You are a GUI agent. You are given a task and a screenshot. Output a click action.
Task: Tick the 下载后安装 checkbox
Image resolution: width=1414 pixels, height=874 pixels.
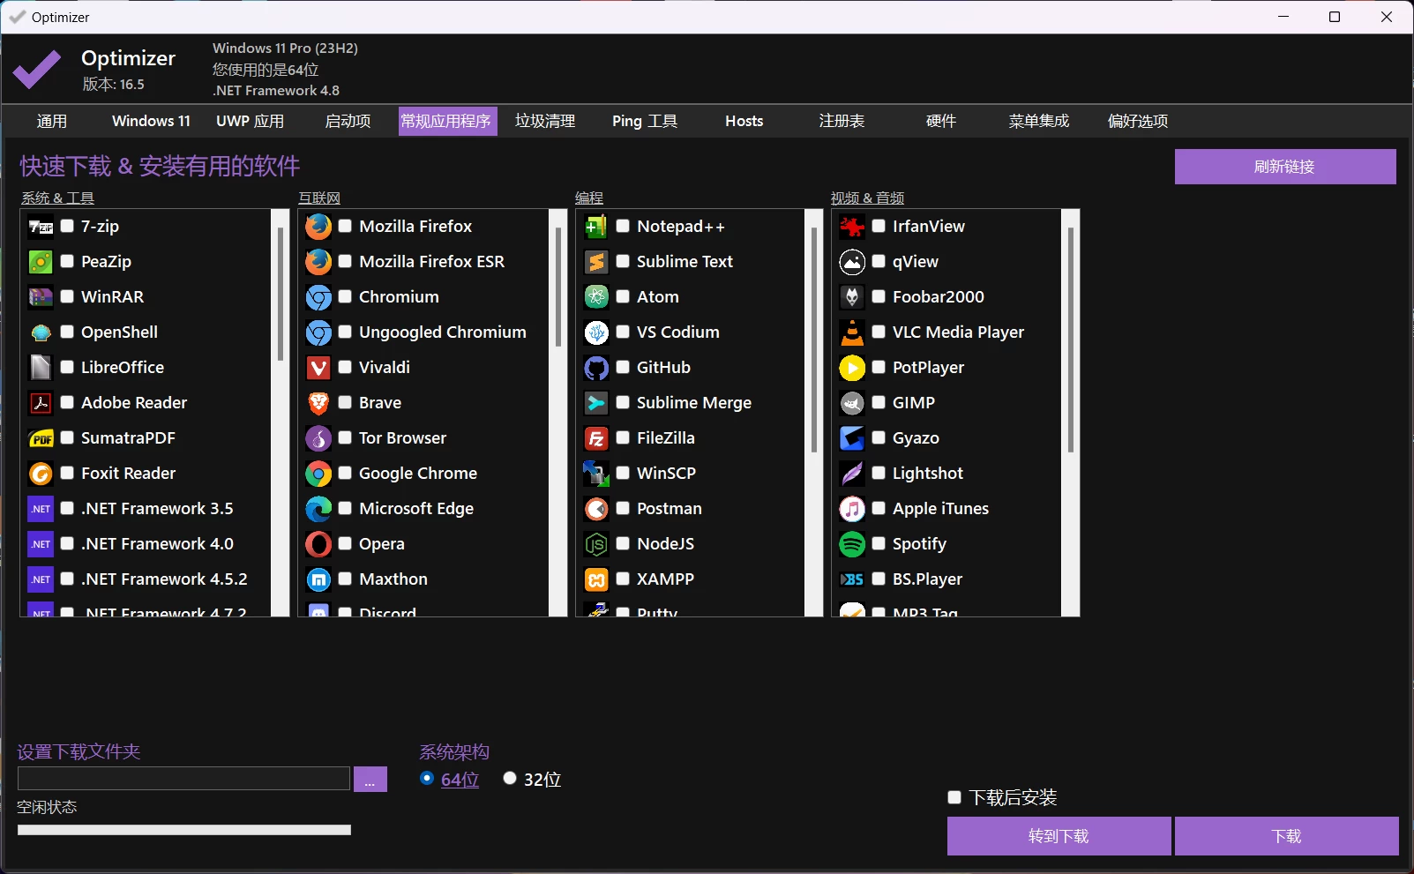pos(954,797)
